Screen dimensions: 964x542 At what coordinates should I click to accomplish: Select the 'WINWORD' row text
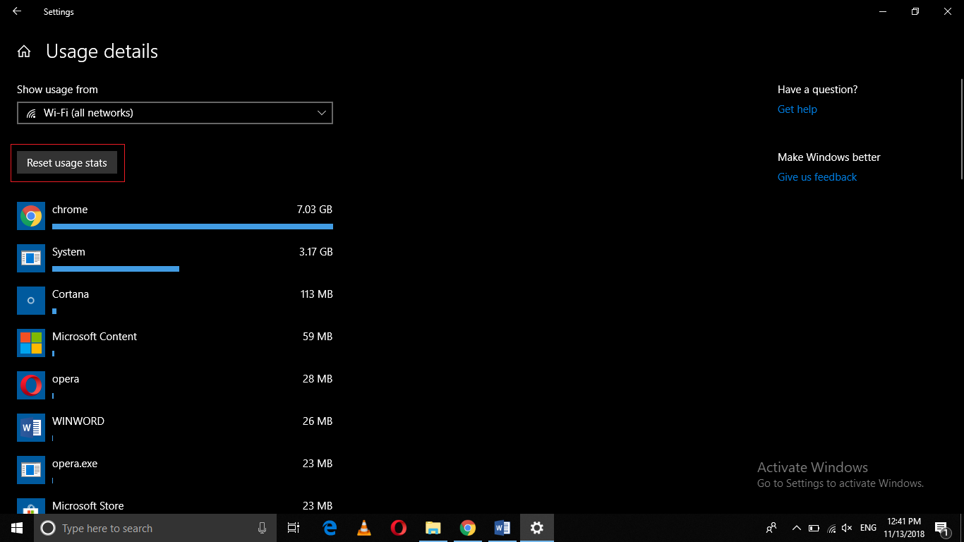78,421
